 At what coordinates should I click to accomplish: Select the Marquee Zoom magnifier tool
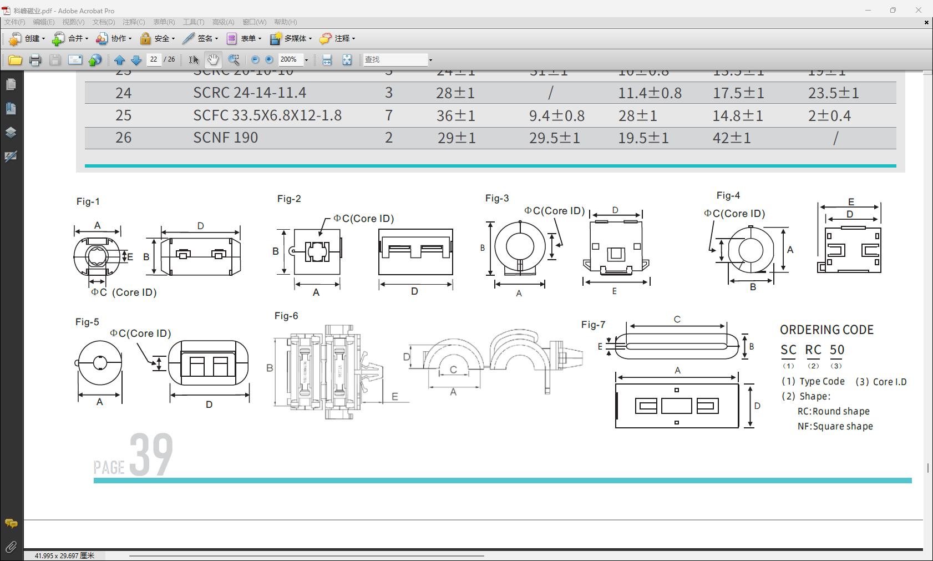click(234, 60)
